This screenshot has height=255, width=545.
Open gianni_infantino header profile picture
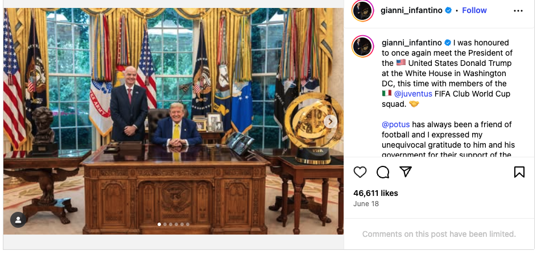click(363, 10)
